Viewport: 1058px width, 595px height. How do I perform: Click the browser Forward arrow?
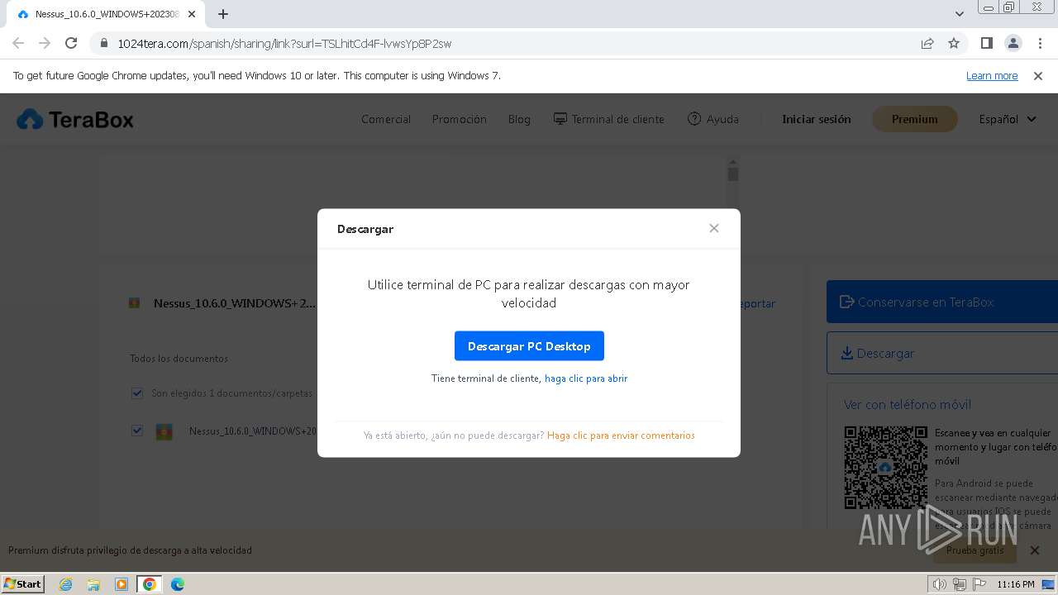(x=45, y=43)
